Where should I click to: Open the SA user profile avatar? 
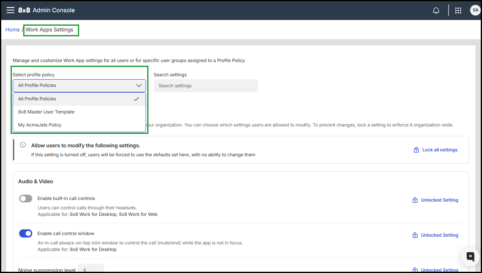tap(475, 10)
